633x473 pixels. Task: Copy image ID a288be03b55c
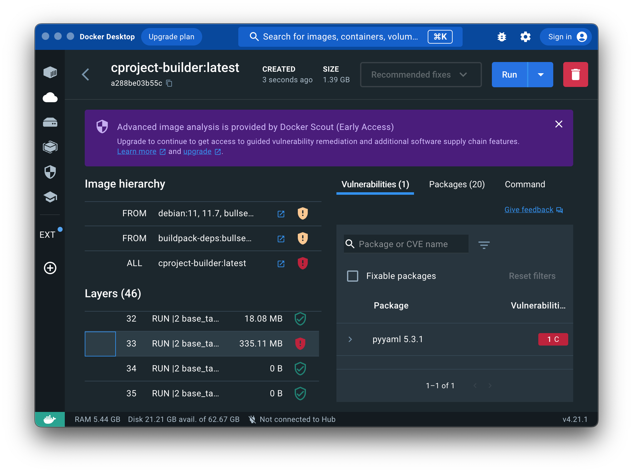pyautogui.click(x=169, y=83)
